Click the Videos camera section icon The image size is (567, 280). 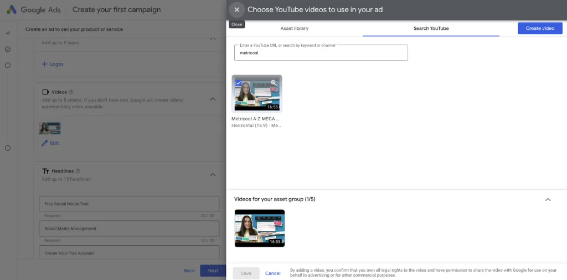click(x=45, y=92)
